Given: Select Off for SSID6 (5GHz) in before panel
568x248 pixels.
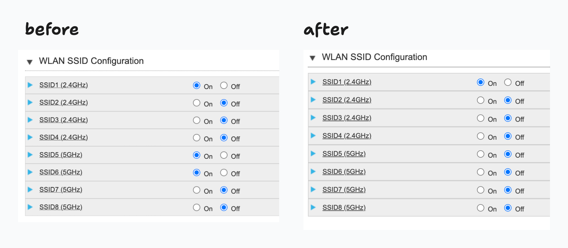Looking at the screenshot, I should (224, 173).
